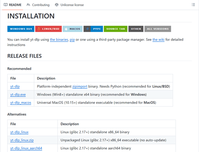Download the yt-dlp file link
The image size is (199, 152).
[15, 86]
